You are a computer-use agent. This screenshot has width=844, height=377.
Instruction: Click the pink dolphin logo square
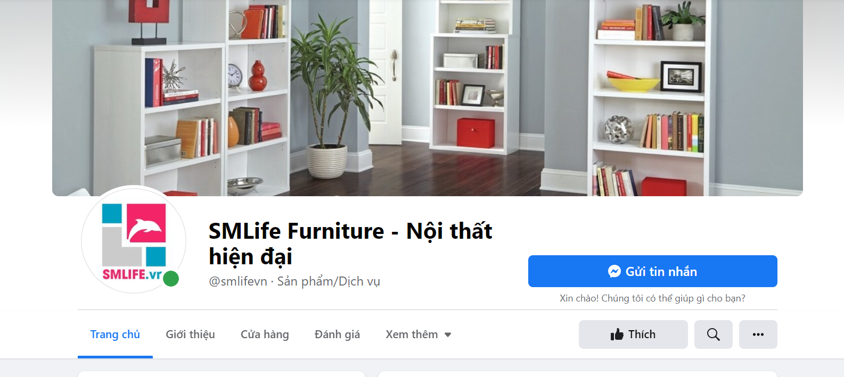[x=146, y=223]
